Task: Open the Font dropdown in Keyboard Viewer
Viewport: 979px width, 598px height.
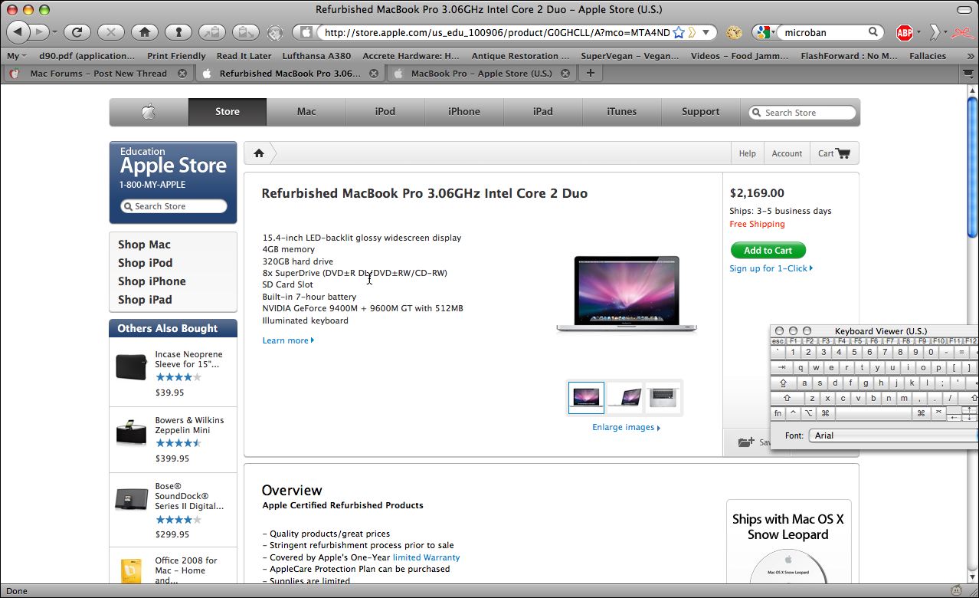Action: [893, 435]
